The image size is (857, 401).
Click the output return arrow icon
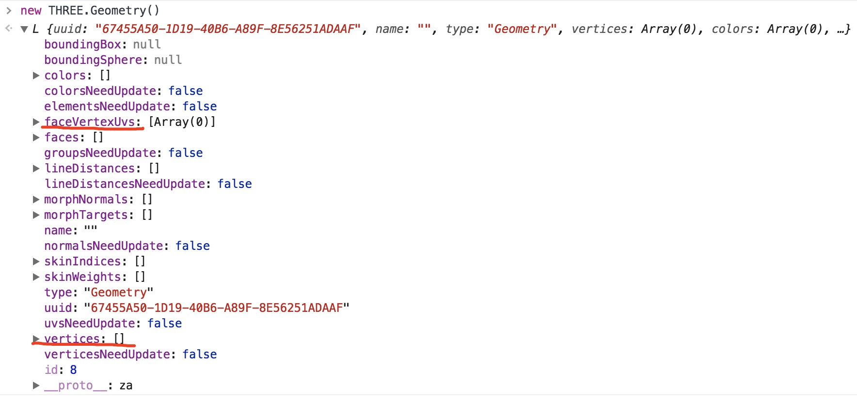coord(9,29)
